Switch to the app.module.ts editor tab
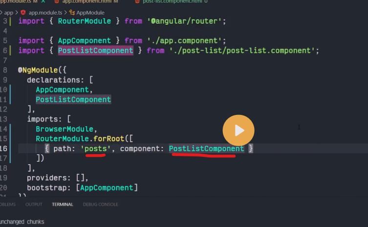Image resolution: width=368 pixels, height=227 pixels. [14, 1]
